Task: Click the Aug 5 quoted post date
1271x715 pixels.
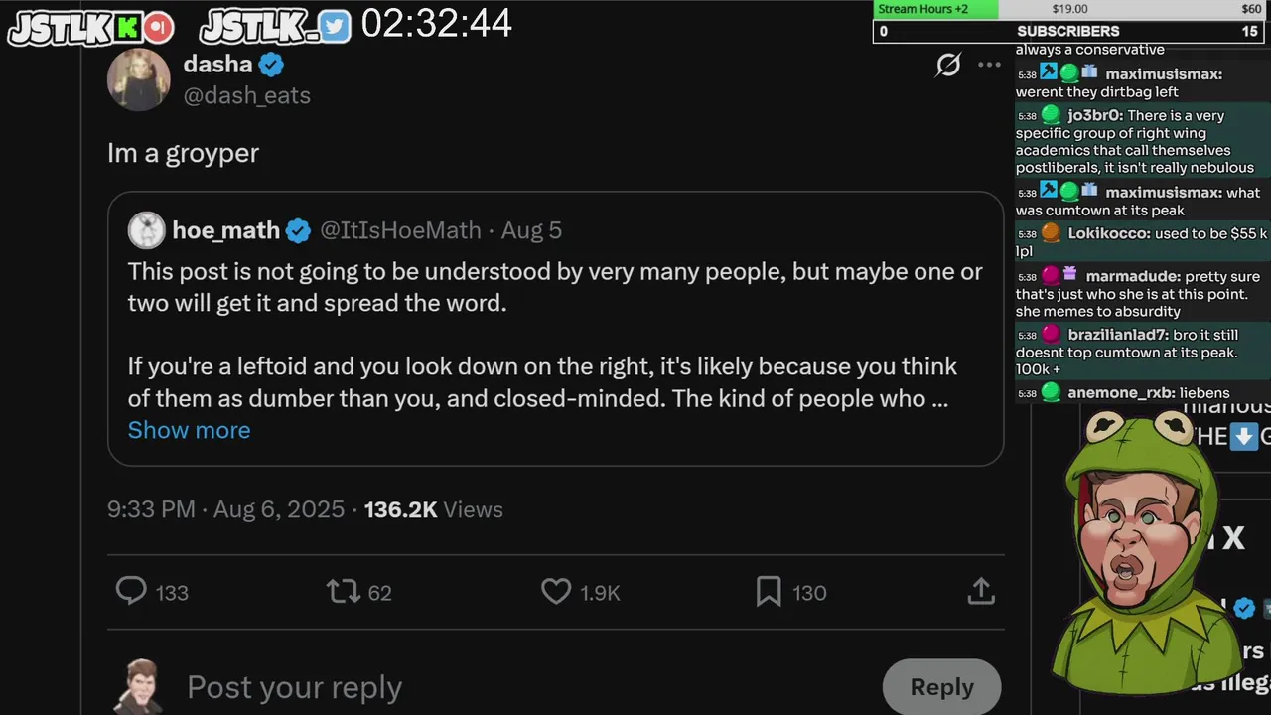Action: (531, 230)
